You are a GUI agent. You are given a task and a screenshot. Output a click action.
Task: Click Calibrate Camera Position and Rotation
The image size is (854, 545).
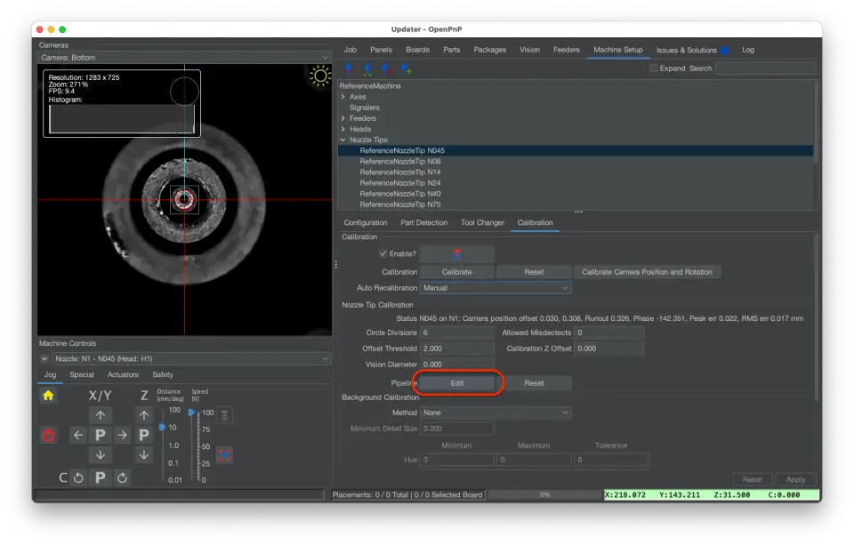[x=647, y=272]
